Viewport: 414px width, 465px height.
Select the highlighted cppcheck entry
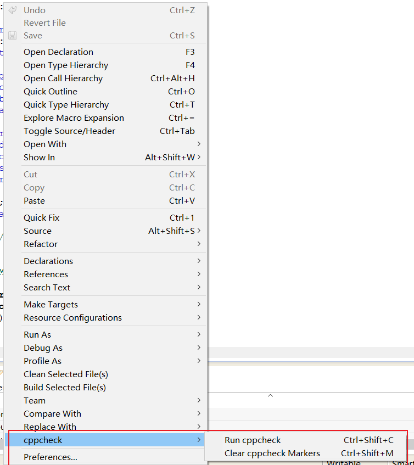(105, 440)
